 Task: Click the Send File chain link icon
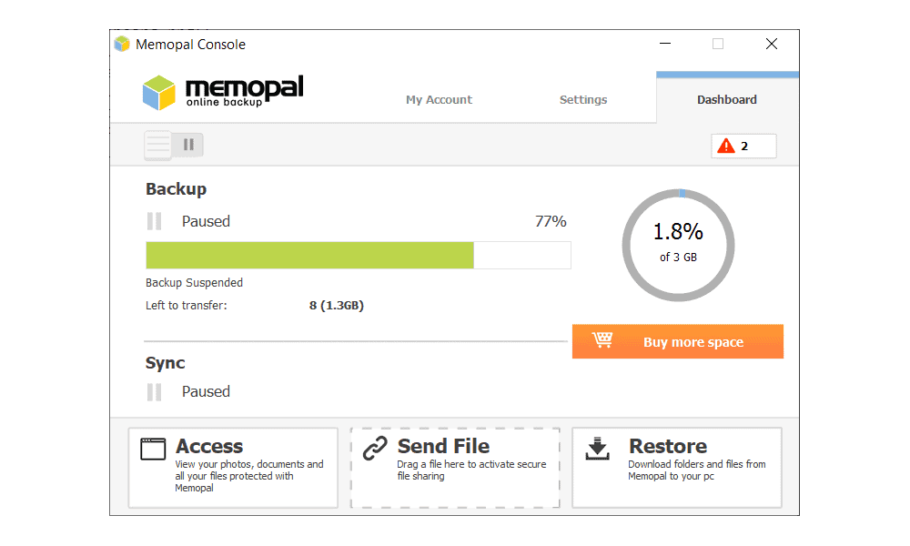pos(375,449)
